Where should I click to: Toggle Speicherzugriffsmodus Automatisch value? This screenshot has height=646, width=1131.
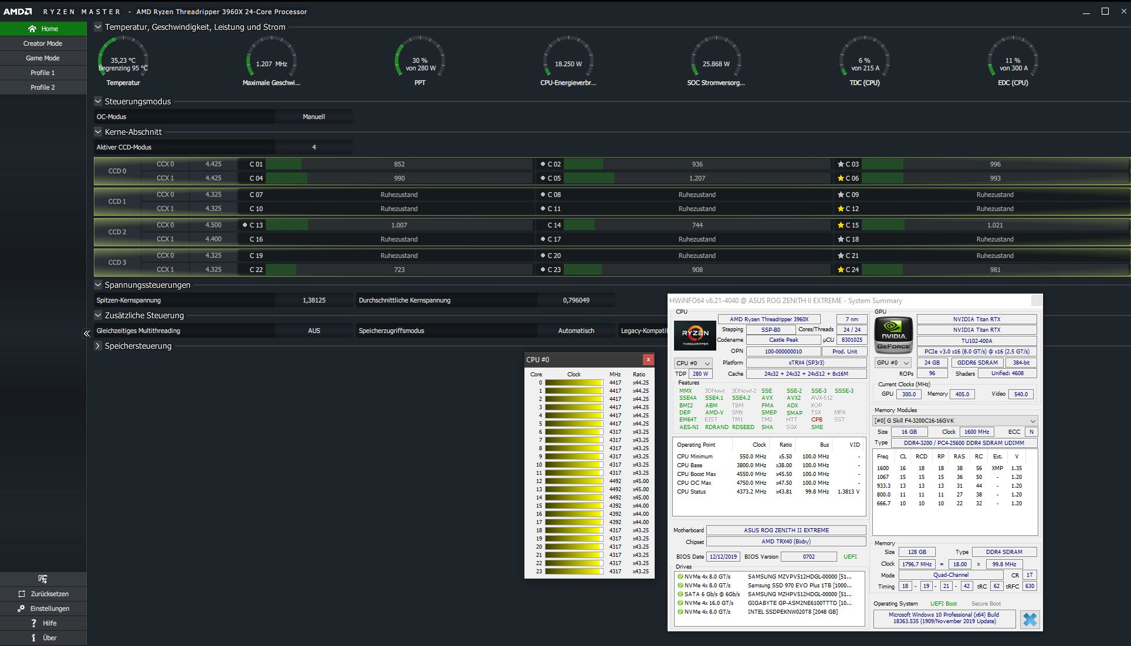click(575, 331)
